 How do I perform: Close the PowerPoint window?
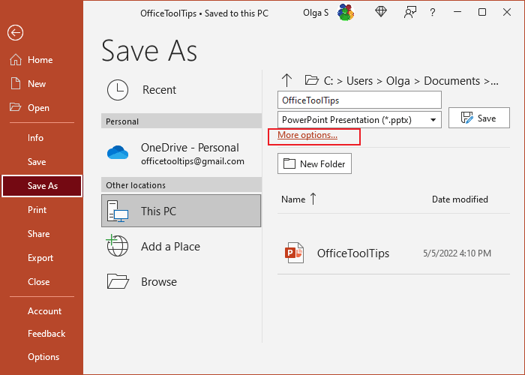pyautogui.click(x=507, y=13)
